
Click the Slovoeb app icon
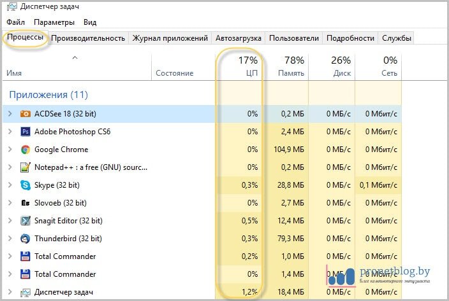26,203
